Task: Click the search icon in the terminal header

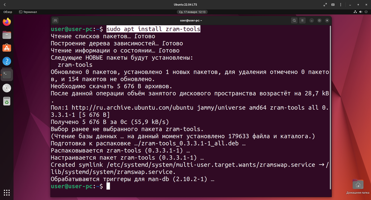Action: [294, 21]
